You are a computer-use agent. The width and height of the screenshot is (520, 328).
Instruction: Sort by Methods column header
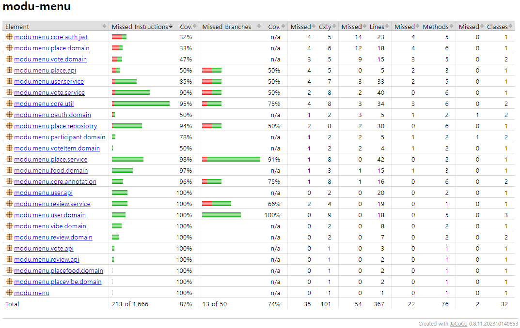tap(438, 27)
